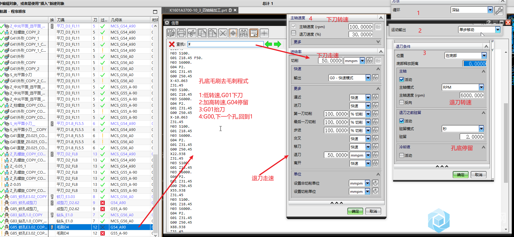Click the lock icon in the 逼近 row
Image resolution: width=514 pixels, height=237 pixels.
375,97
